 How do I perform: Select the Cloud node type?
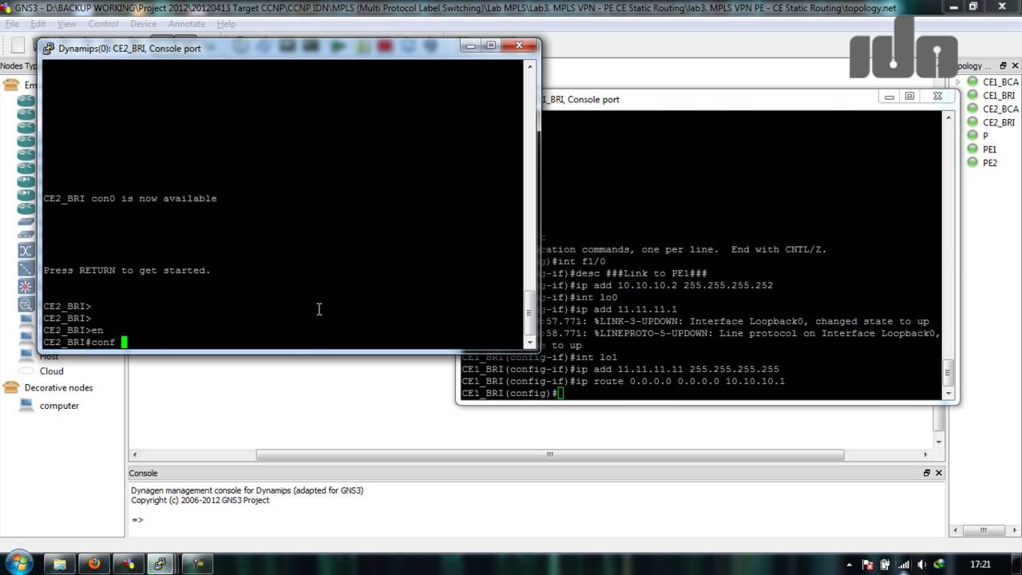pos(51,371)
